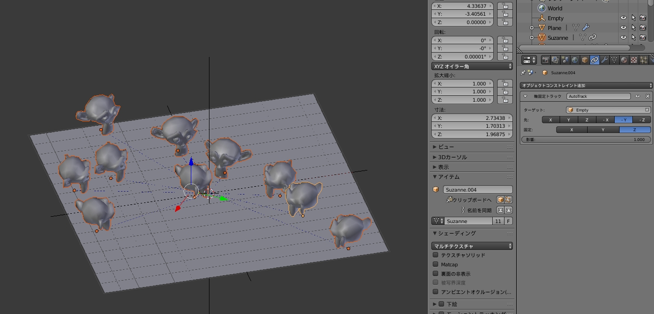Select the Constraints chain-link tab
The height and width of the screenshot is (314, 654).
pos(595,60)
